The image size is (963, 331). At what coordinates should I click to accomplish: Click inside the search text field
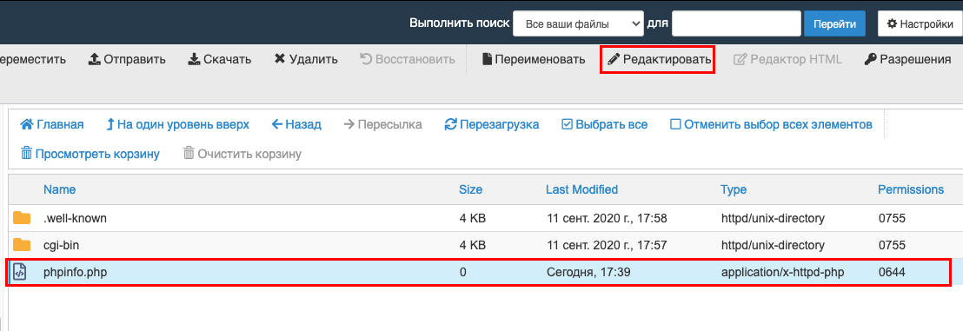tap(735, 24)
